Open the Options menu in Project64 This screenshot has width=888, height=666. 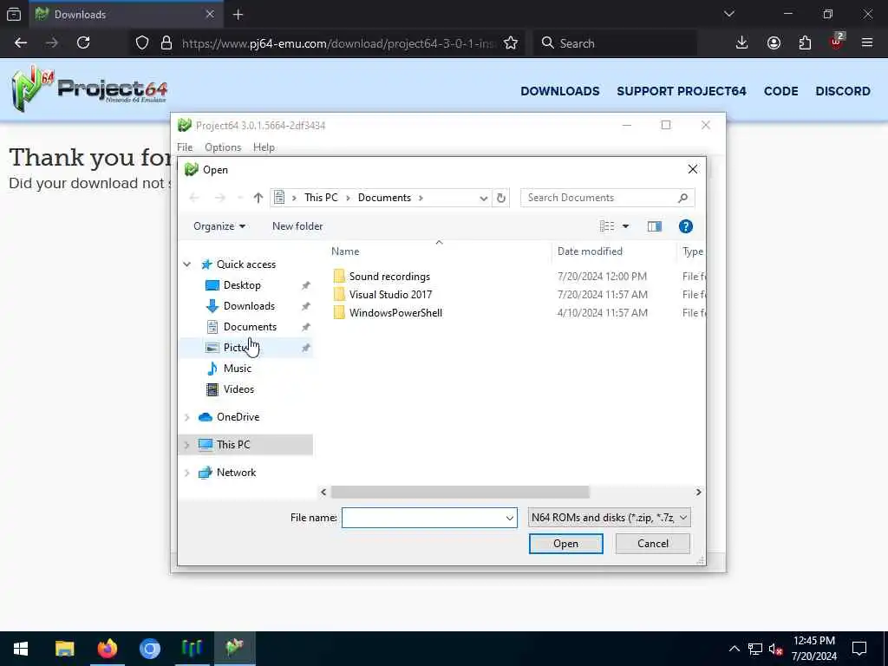pos(223,147)
